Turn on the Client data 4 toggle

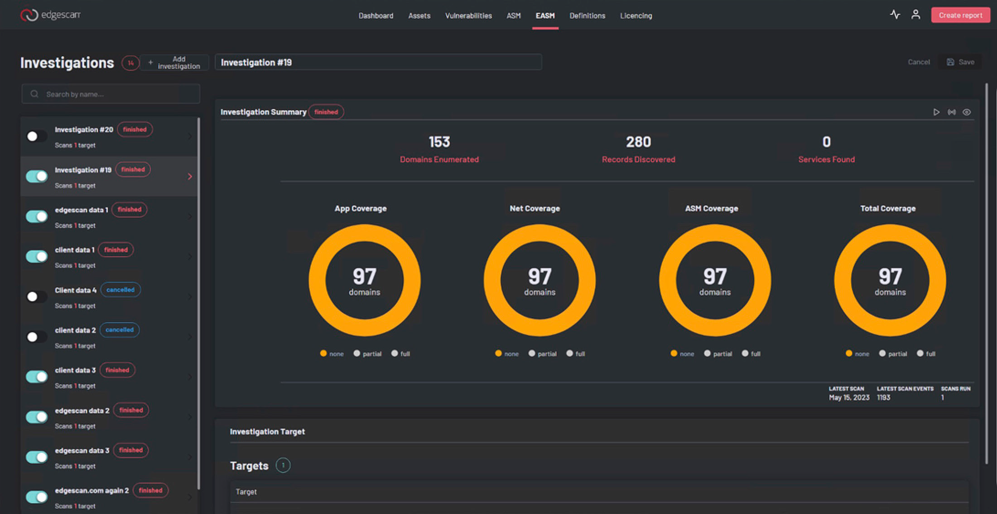[37, 297]
